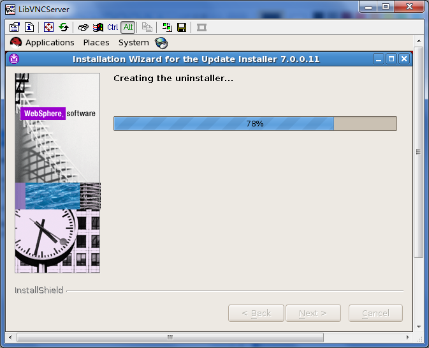Click the vertical scrollbar thumb
Viewport: 429px width, 348px height.
tap(418, 152)
